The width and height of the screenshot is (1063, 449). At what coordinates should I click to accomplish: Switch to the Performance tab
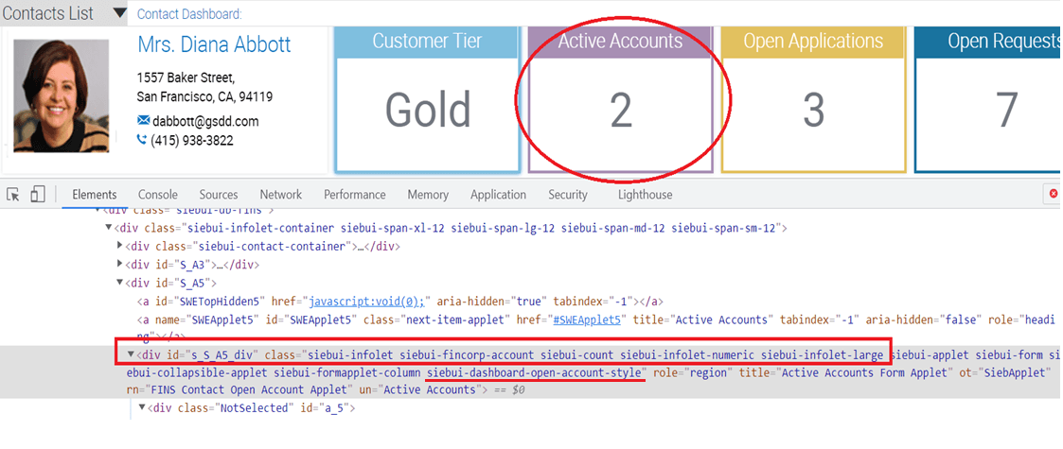click(355, 195)
